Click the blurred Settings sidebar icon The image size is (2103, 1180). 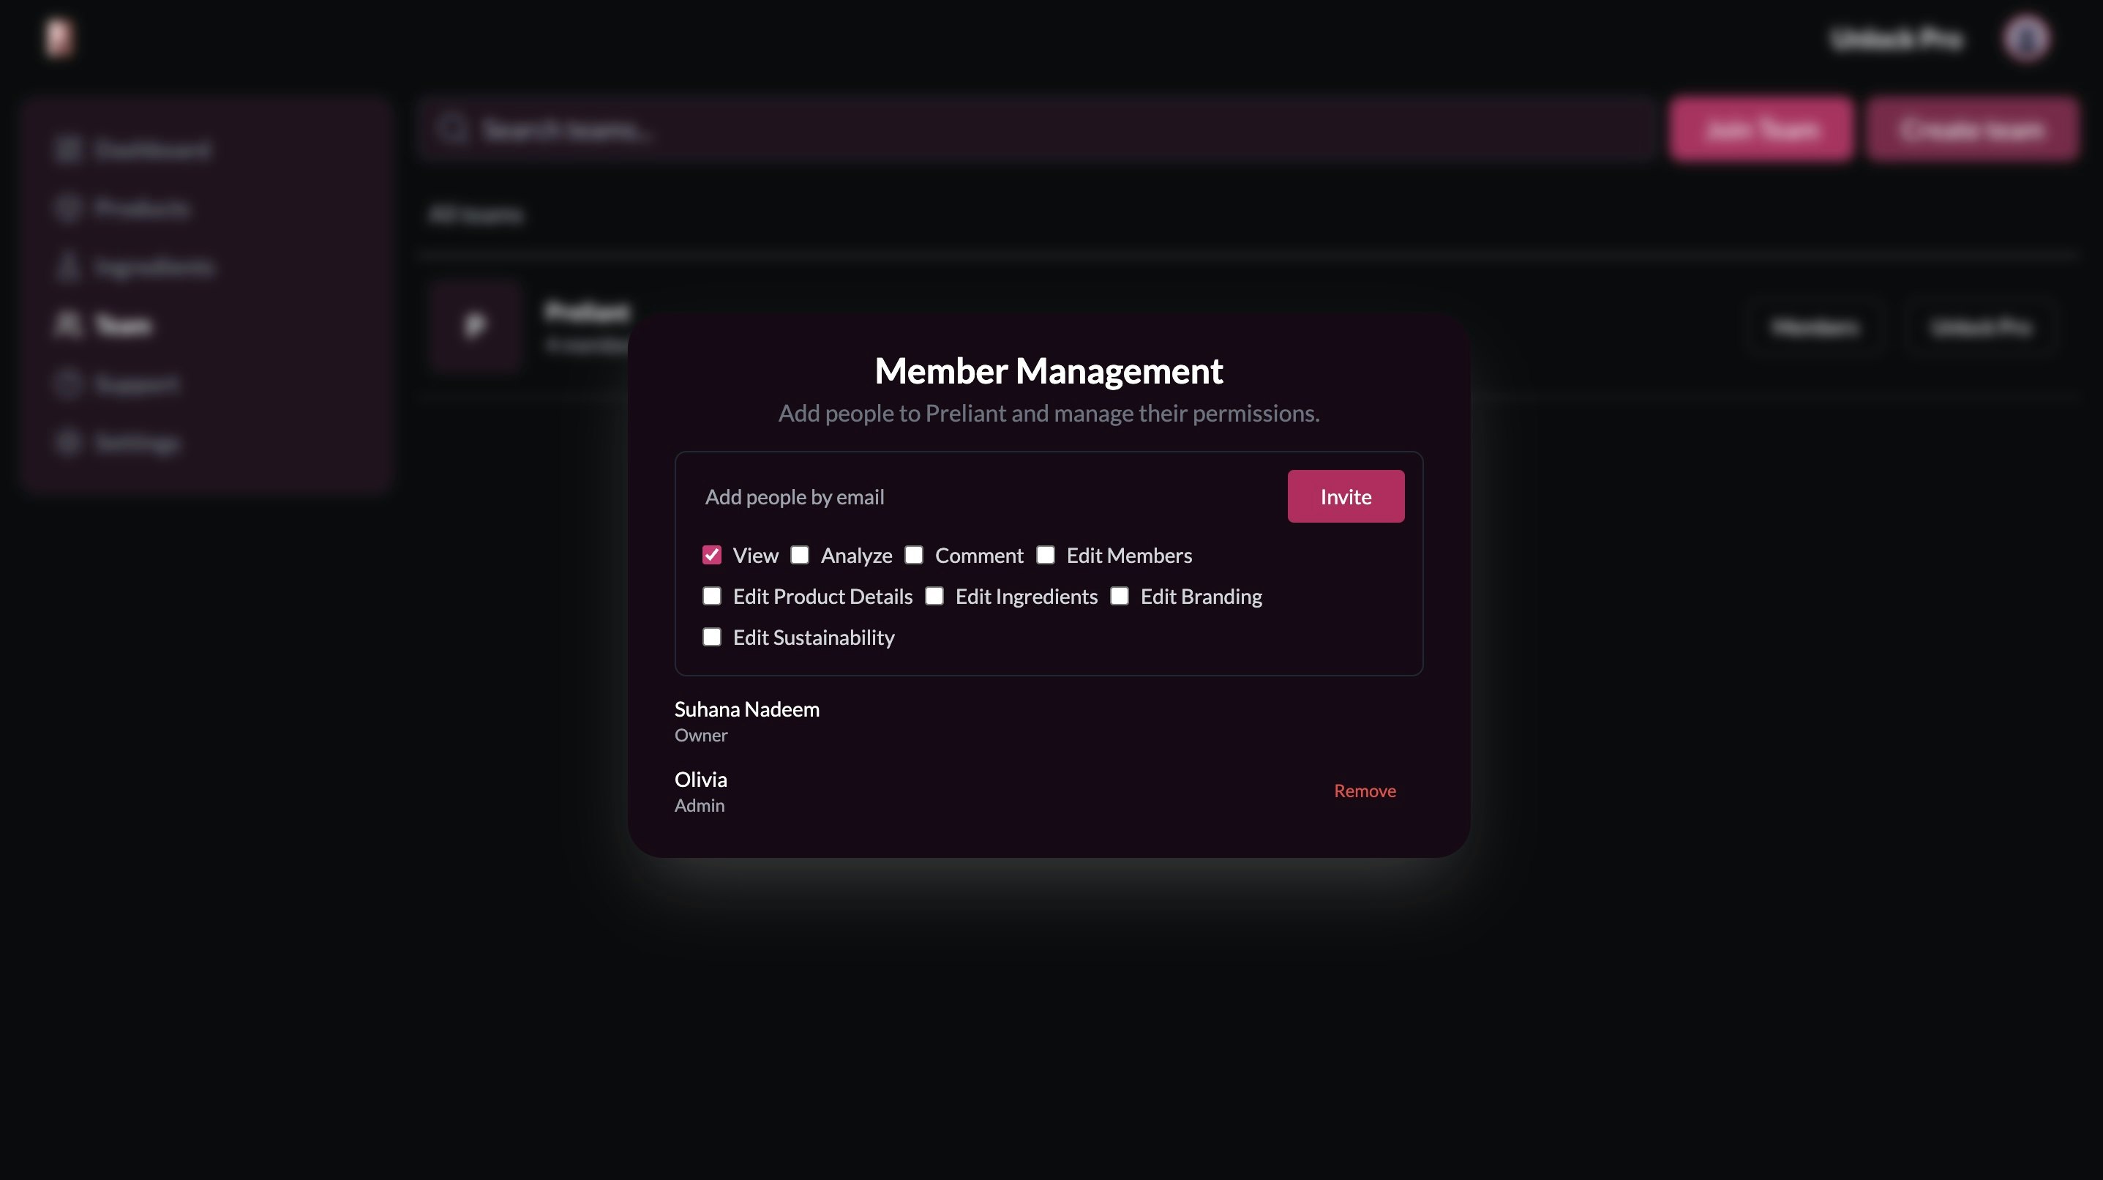pyautogui.click(x=68, y=443)
